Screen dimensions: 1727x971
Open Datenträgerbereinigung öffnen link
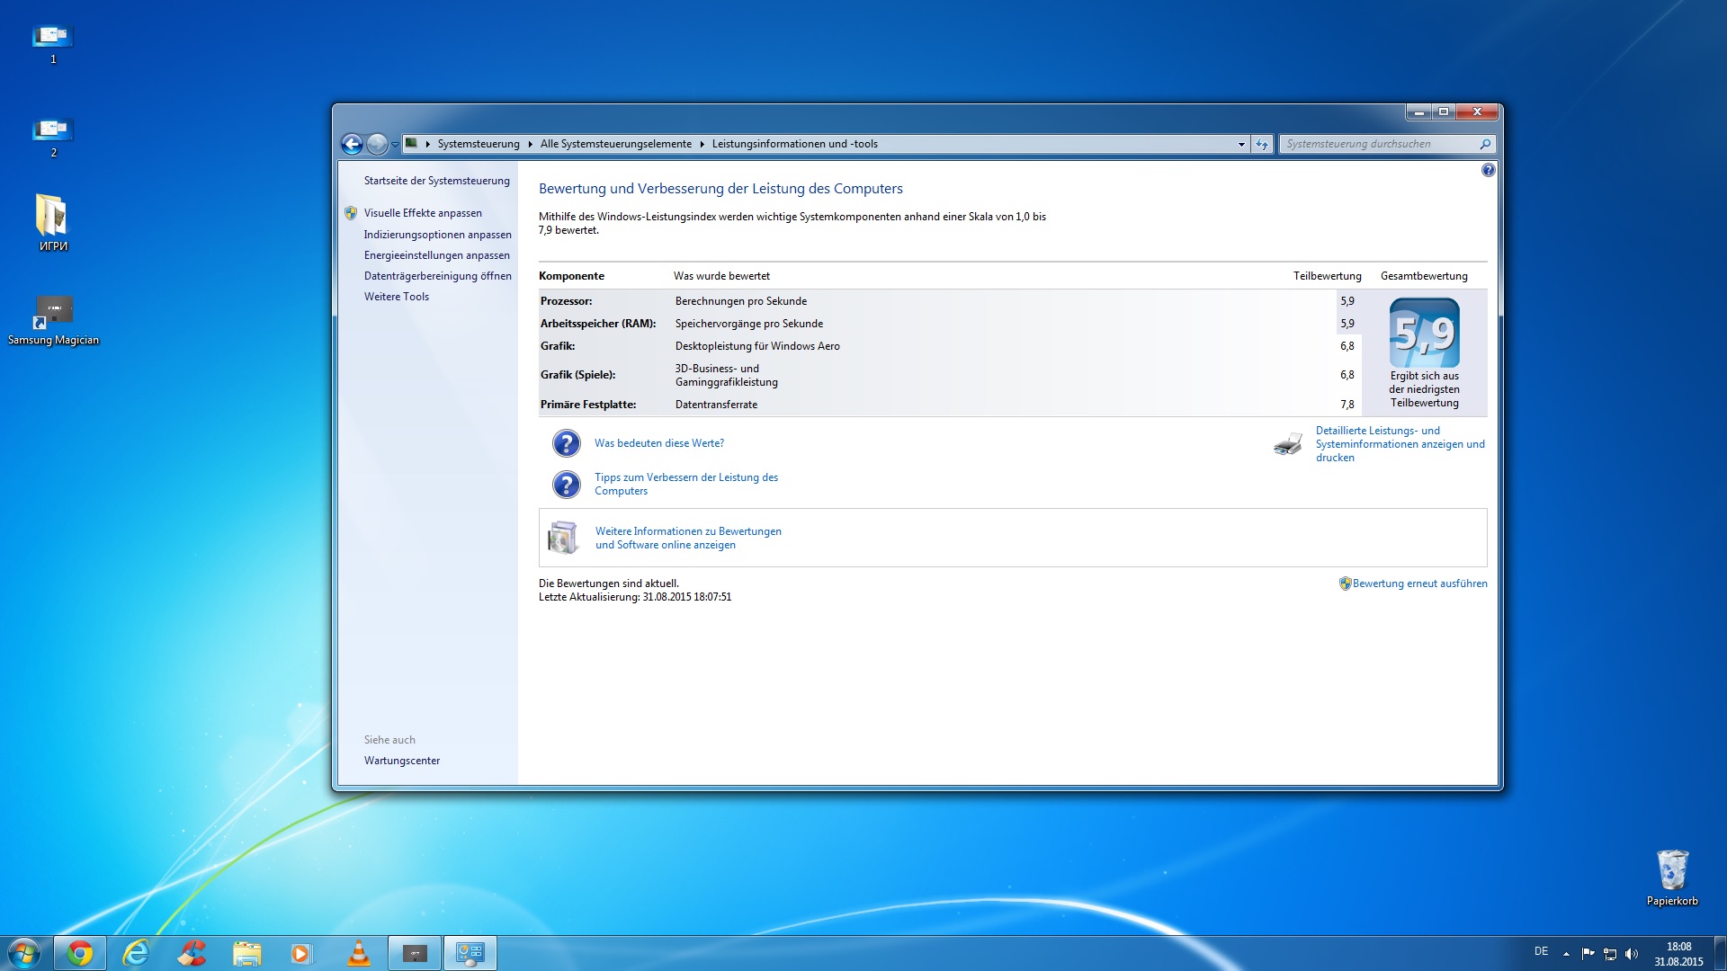(x=438, y=276)
